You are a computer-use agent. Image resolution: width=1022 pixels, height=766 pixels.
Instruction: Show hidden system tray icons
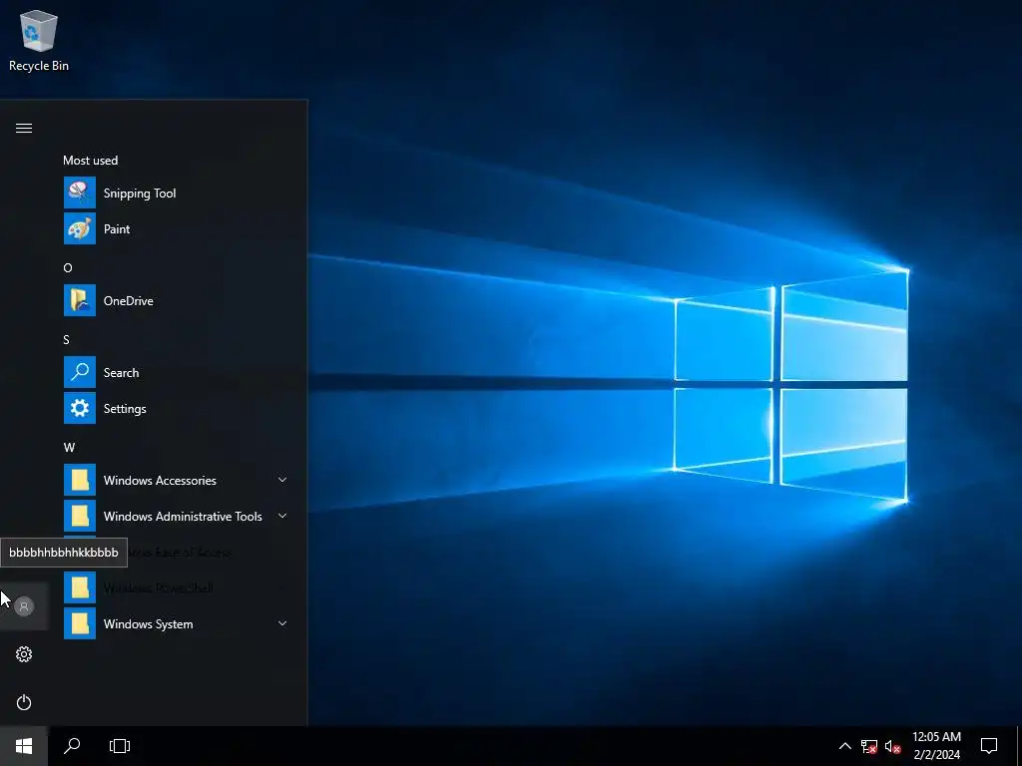pos(844,746)
